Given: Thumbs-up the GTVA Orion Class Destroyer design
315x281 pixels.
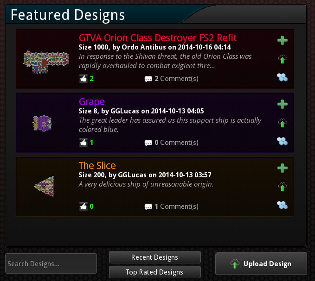Looking at the screenshot, I should [x=84, y=79].
